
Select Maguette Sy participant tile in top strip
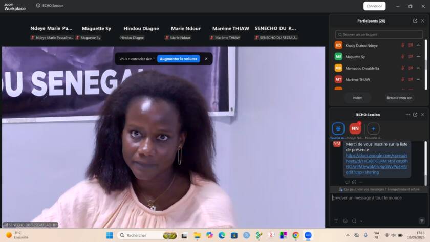[96, 33]
